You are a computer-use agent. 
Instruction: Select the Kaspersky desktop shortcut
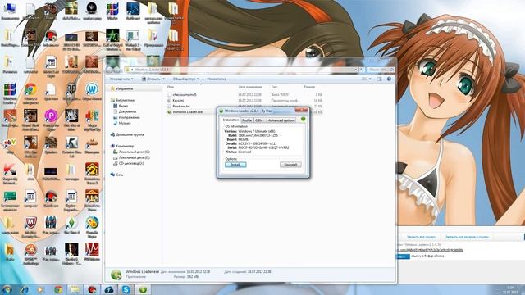coord(10,174)
